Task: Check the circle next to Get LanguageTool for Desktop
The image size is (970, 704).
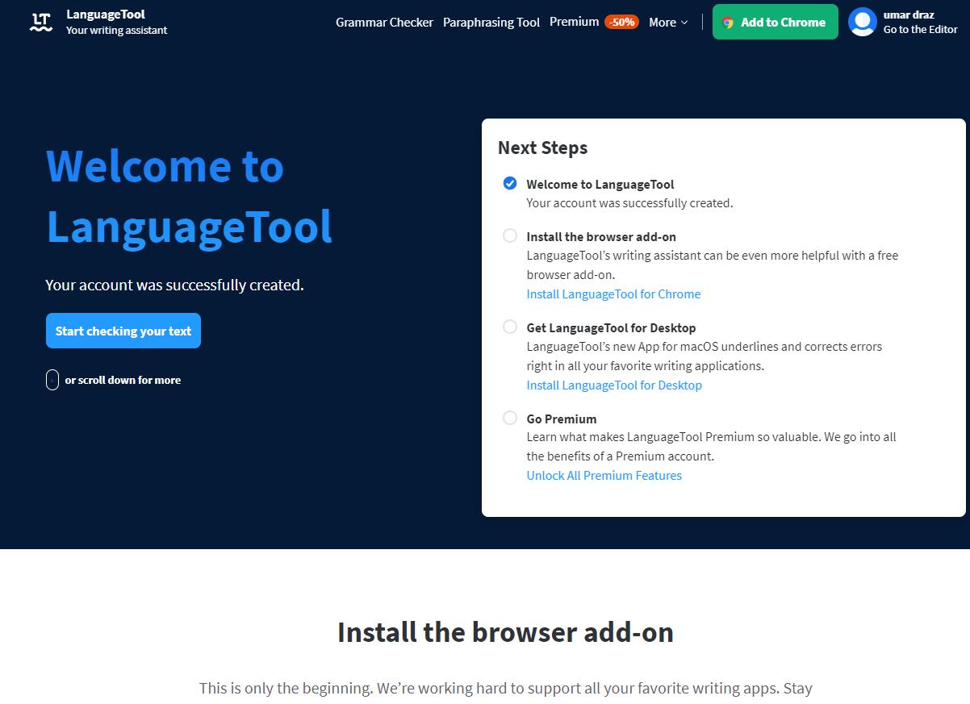Action: tap(509, 327)
